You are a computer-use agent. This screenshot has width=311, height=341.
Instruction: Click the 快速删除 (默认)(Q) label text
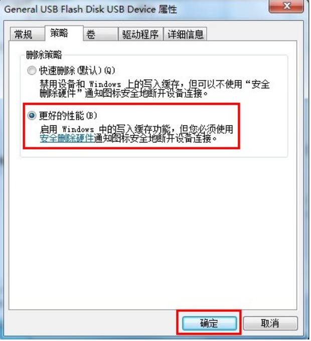(77, 71)
